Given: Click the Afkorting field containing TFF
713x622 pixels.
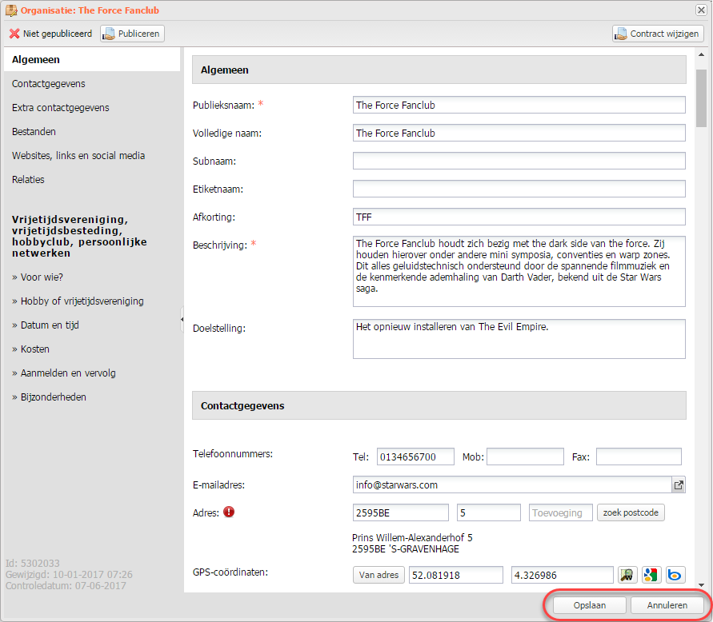Looking at the screenshot, I should [x=519, y=217].
